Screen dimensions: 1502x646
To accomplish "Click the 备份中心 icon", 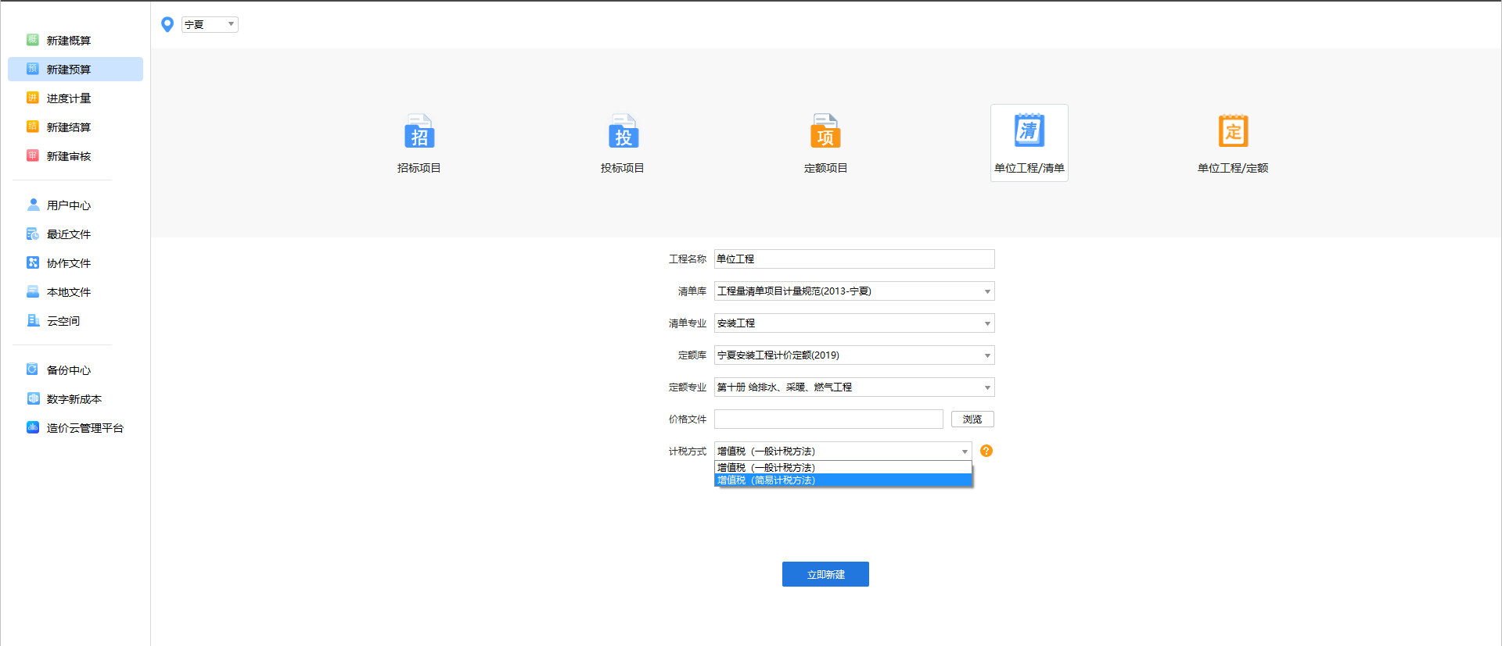I will (33, 369).
